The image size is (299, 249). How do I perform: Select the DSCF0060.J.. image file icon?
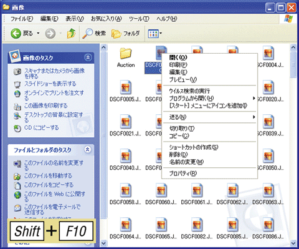[x=161, y=190]
